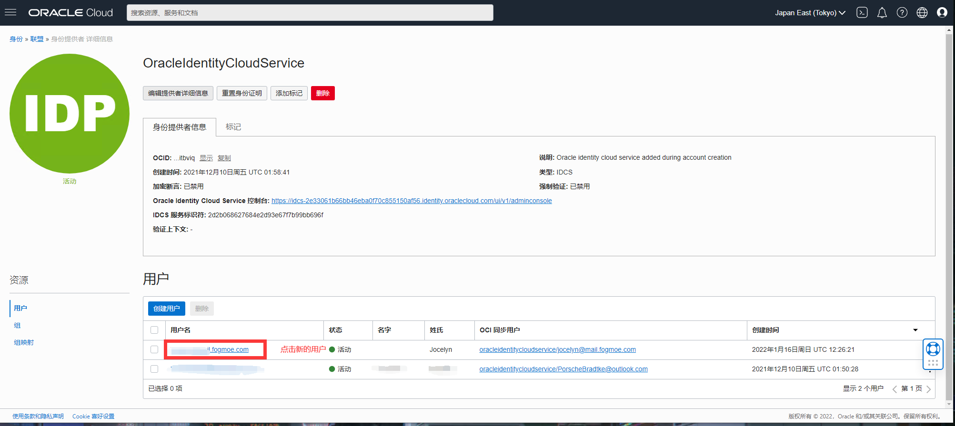Select 用户 in resources sidebar
Viewport: 955px width, 426px height.
pos(20,308)
